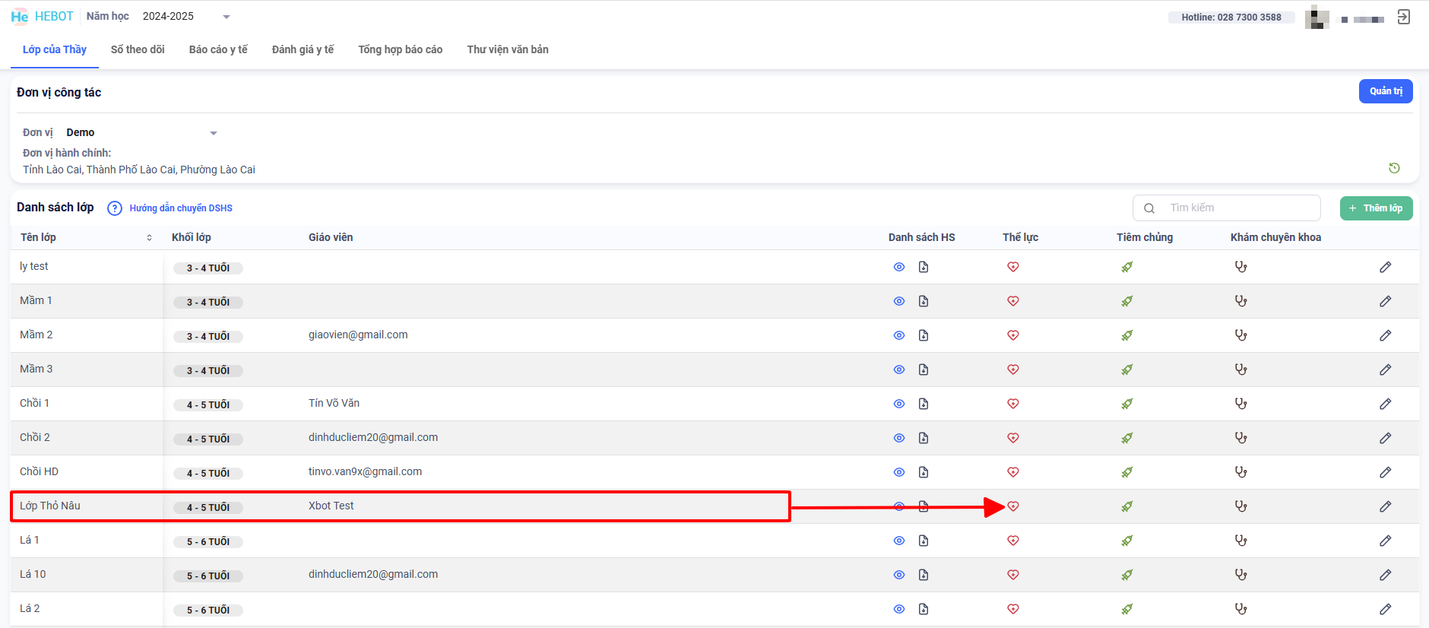View student list eye icon for Mầm 1
This screenshot has width=1429, height=628.
pyautogui.click(x=899, y=301)
